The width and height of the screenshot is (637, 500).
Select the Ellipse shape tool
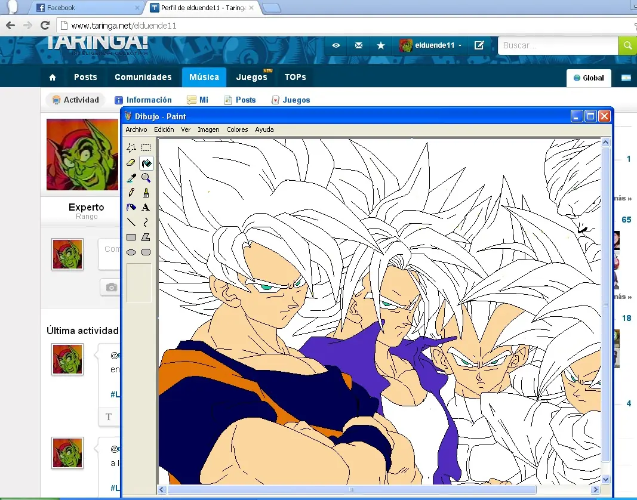(x=131, y=252)
